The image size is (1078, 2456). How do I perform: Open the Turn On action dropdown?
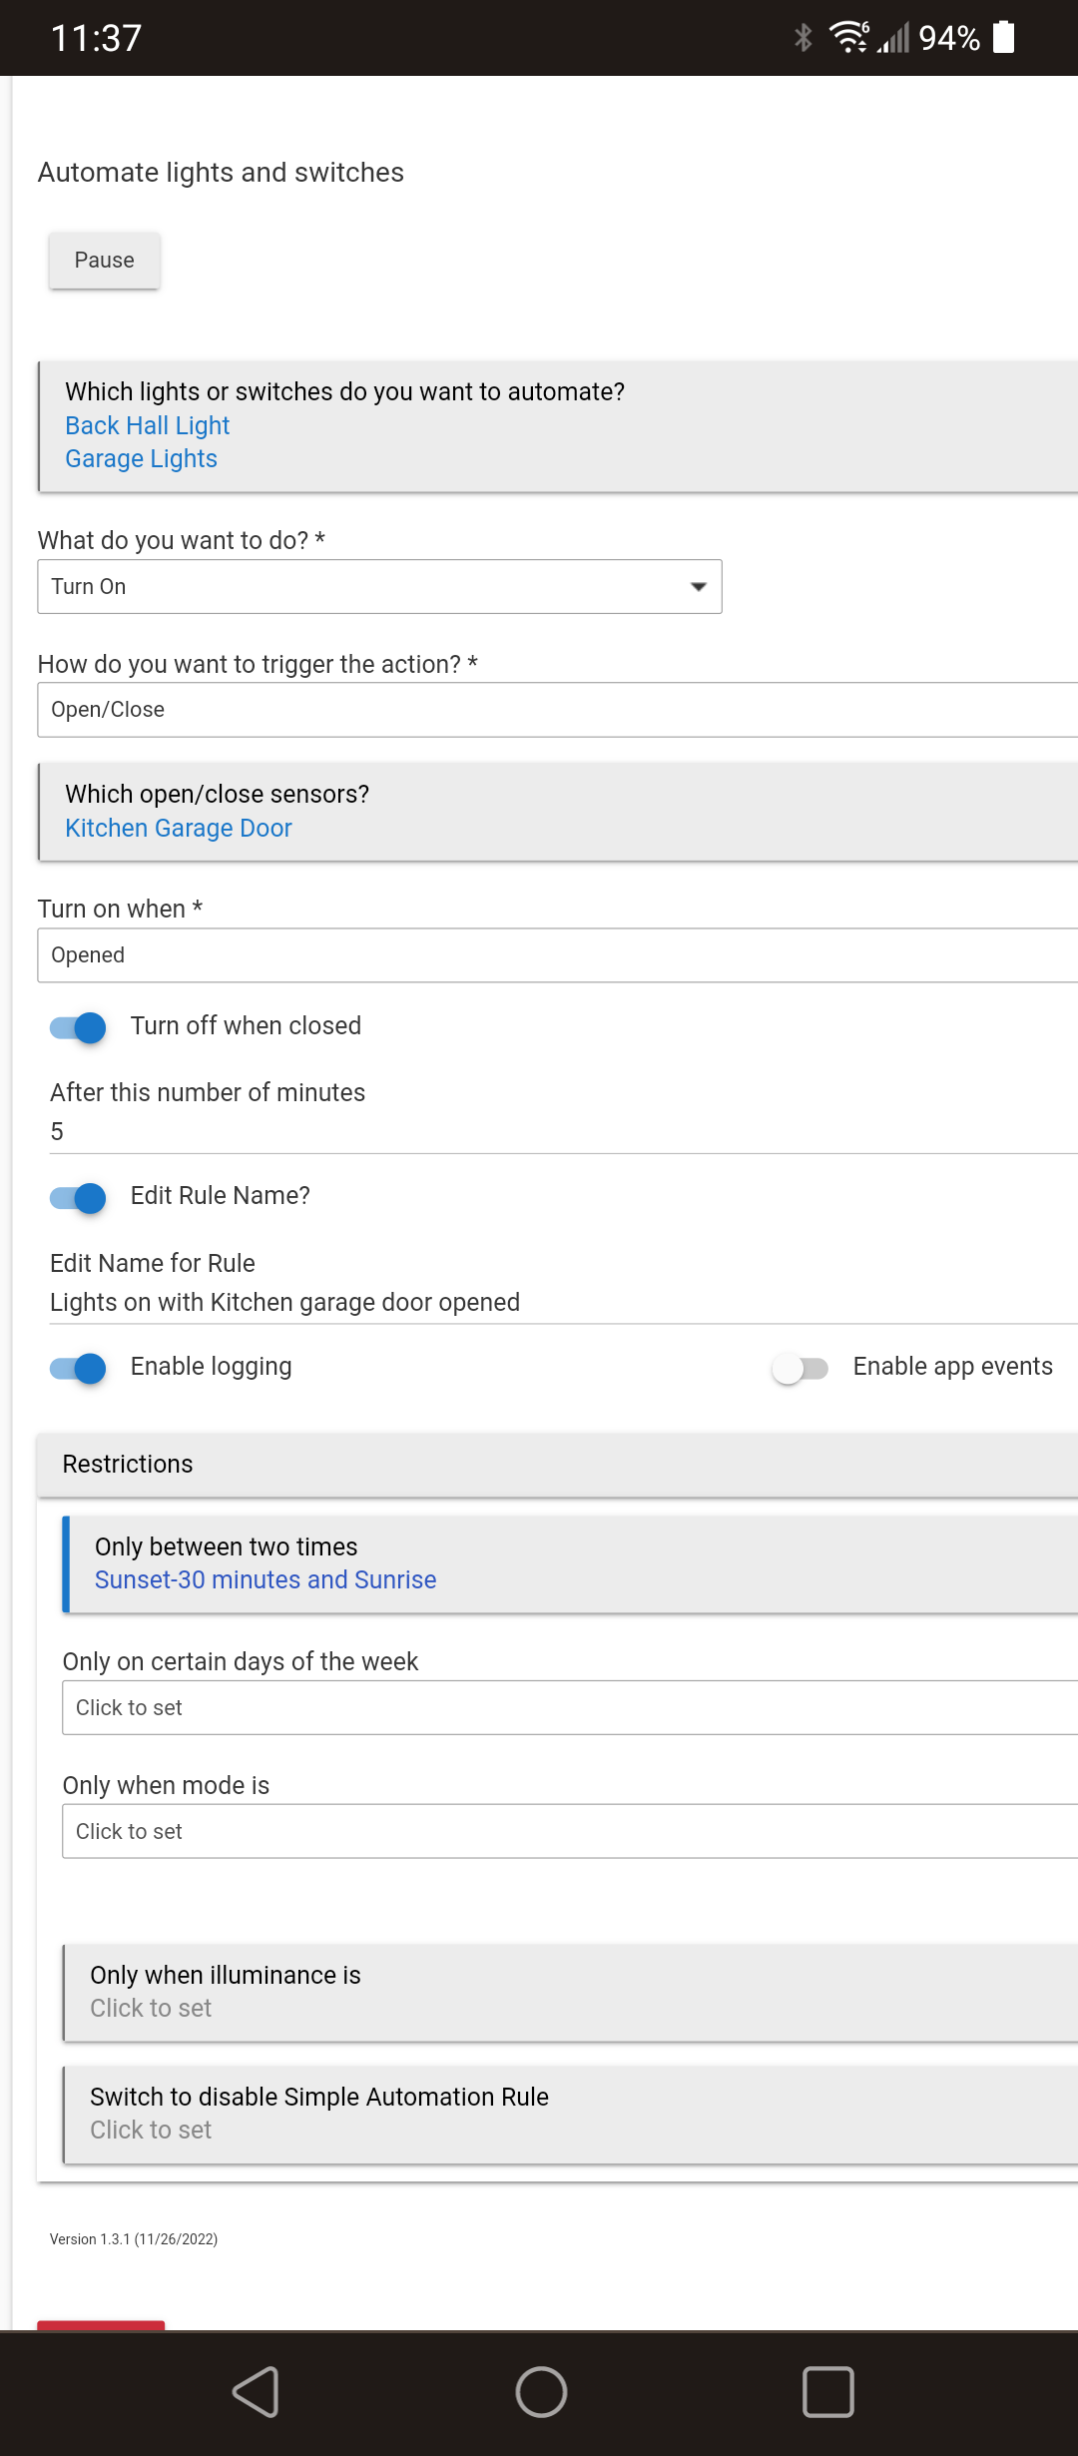click(379, 587)
